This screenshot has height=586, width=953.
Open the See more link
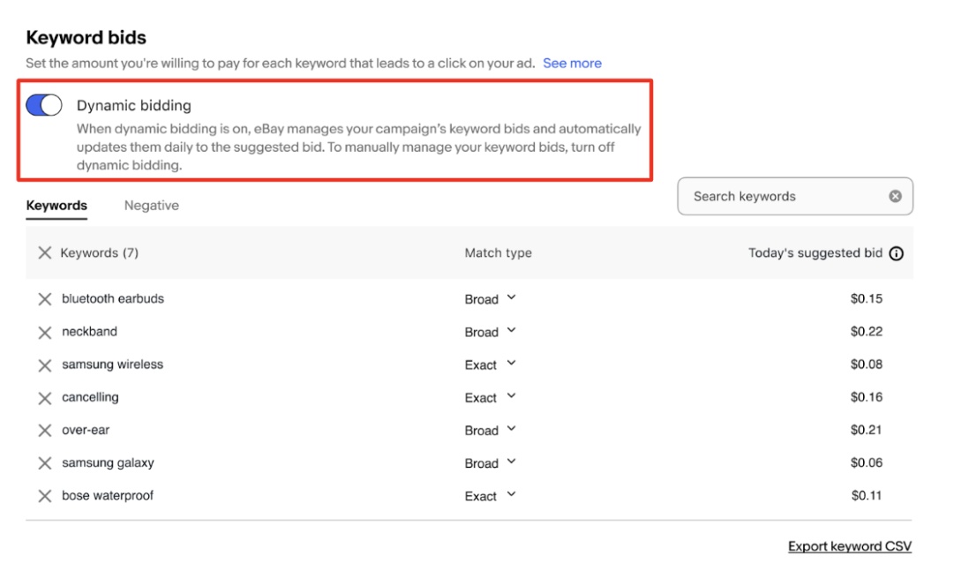coord(572,64)
